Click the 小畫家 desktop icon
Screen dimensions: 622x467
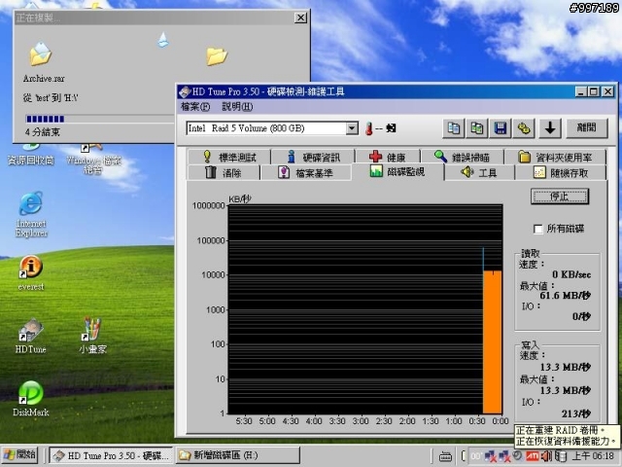(x=92, y=336)
